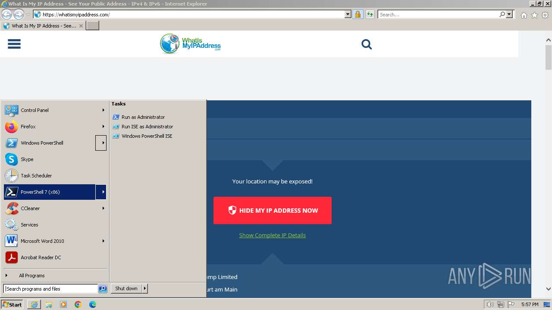Open Chrome from taskbar
552x310 pixels.
pyautogui.click(x=78, y=304)
